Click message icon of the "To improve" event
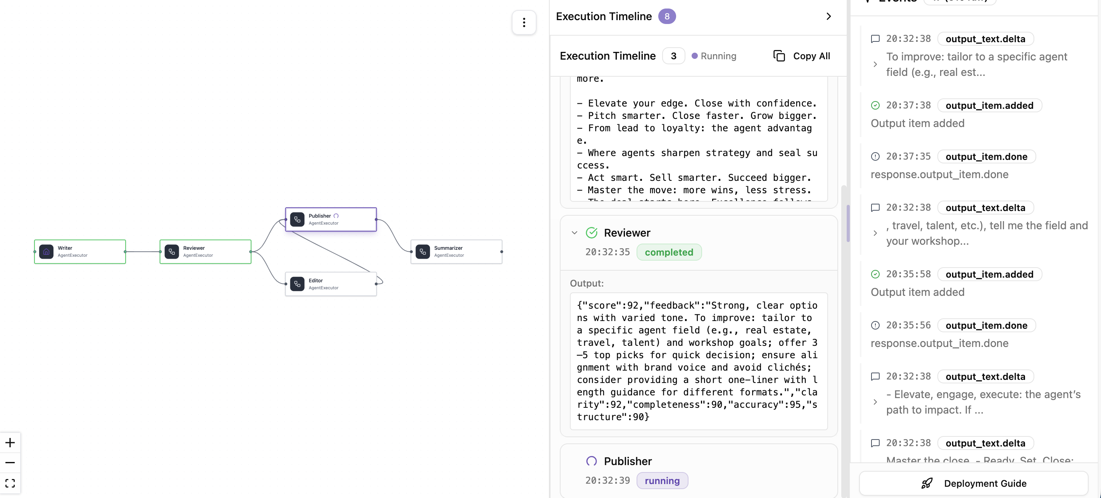1101x498 pixels. click(875, 39)
